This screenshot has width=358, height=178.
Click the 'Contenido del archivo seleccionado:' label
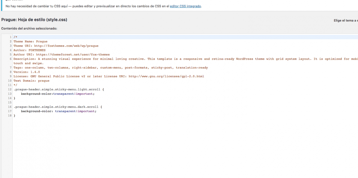coord(29,29)
